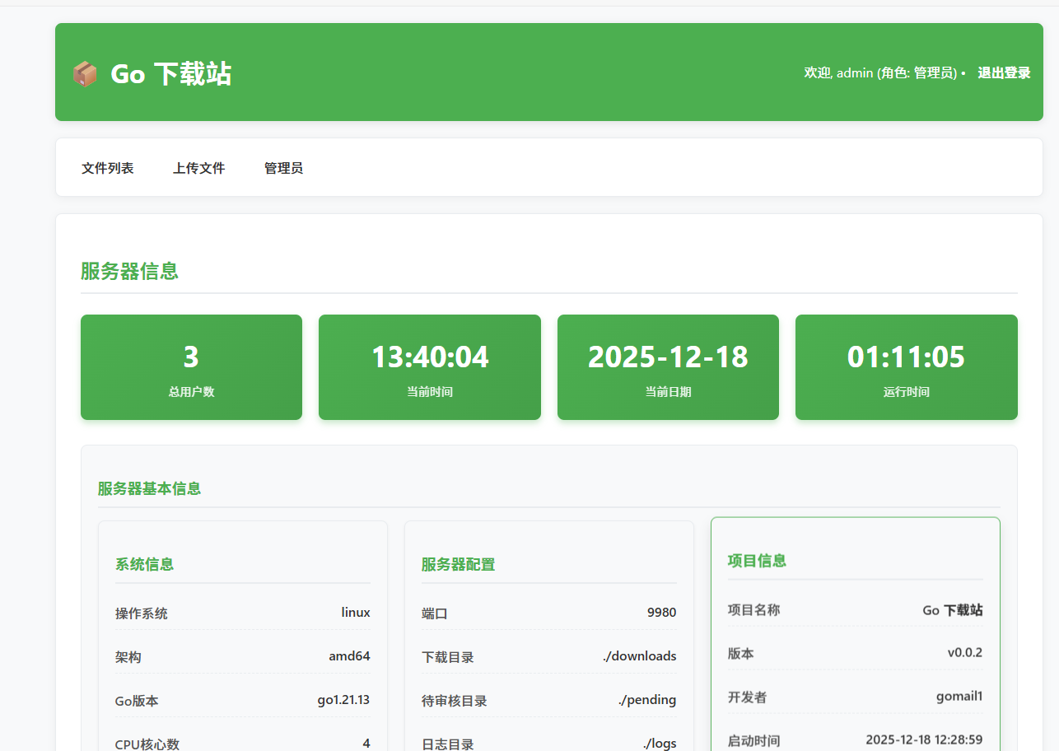Click the 当前时间 stat card
The width and height of the screenshot is (1059, 751).
click(429, 367)
